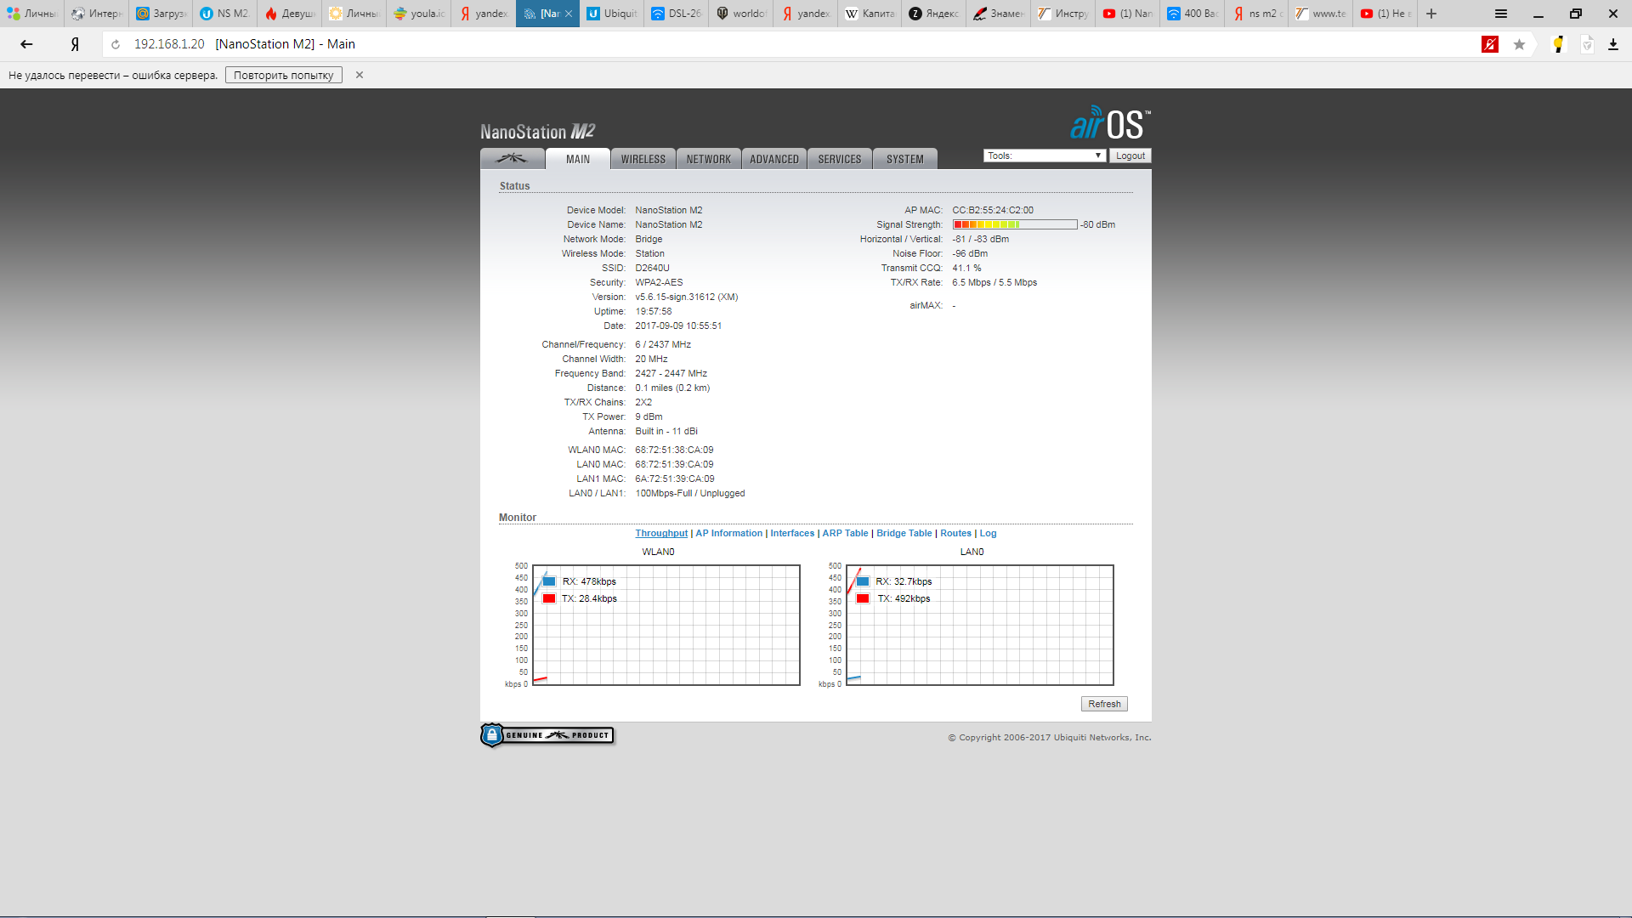Switch to the Знамен browser tab
Viewport: 1632px width, 918px height.
1000,14
